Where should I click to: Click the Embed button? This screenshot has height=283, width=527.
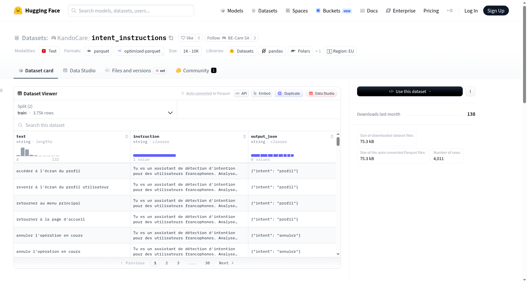click(262, 93)
